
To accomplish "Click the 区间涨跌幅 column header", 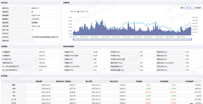I will (164, 81).
